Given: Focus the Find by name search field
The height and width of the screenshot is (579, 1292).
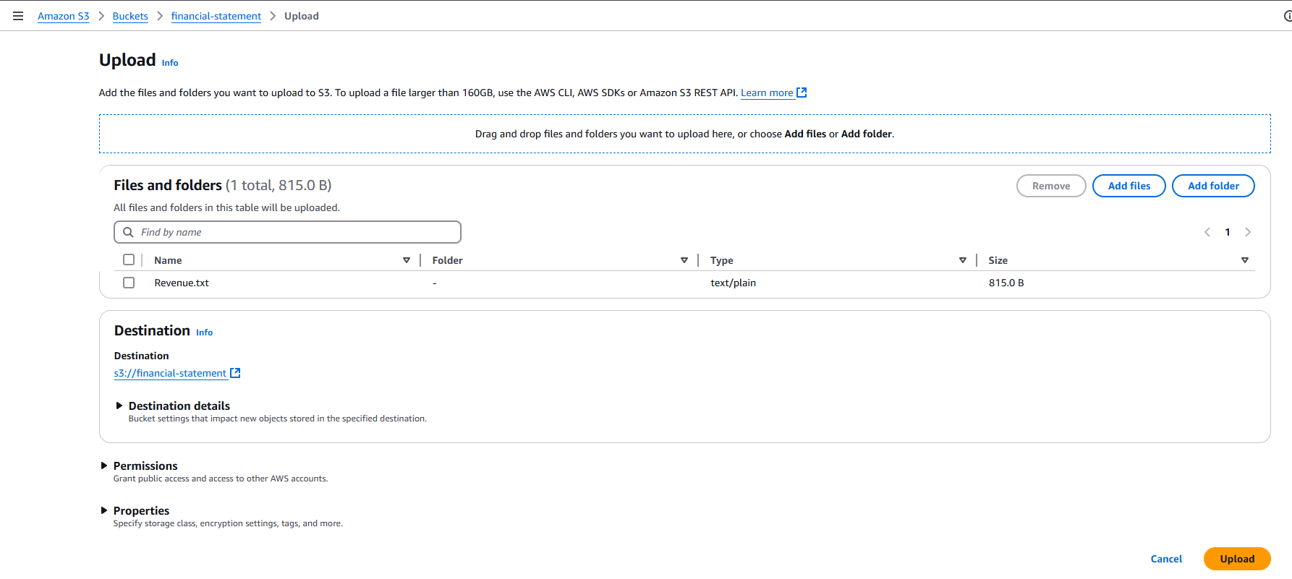Looking at the screenshot, I should pos(287,232).
